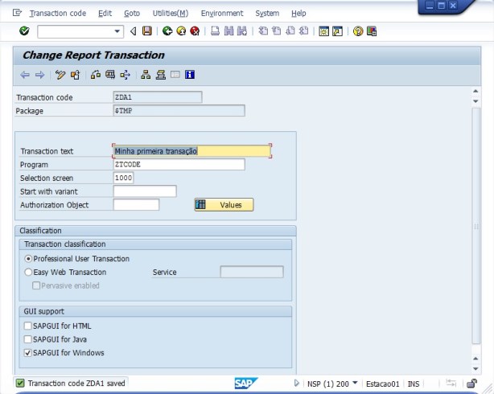Click the status bar lock icon
Screen dimensions: 494x394
point(472,384)
